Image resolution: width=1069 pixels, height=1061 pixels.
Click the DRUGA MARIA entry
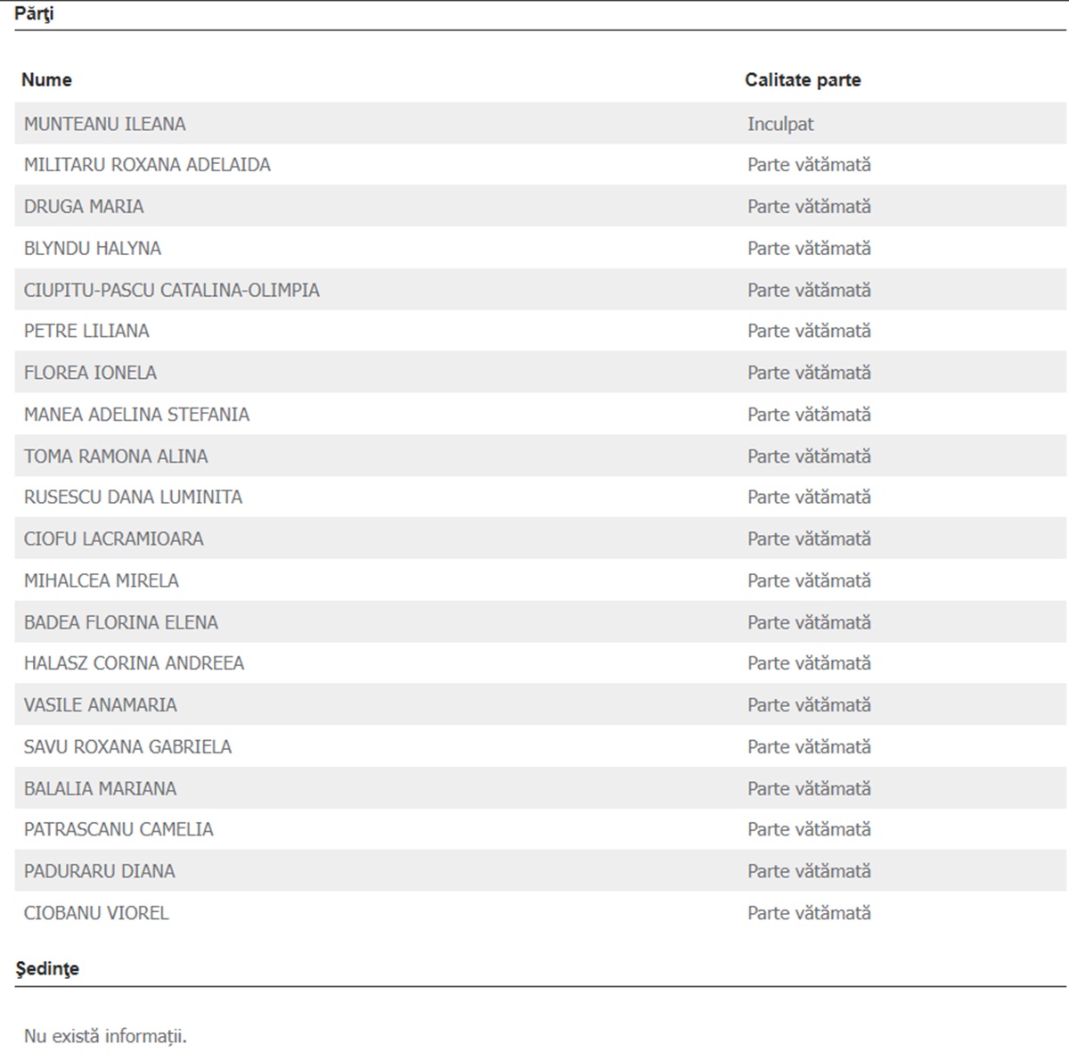[84, 206]
